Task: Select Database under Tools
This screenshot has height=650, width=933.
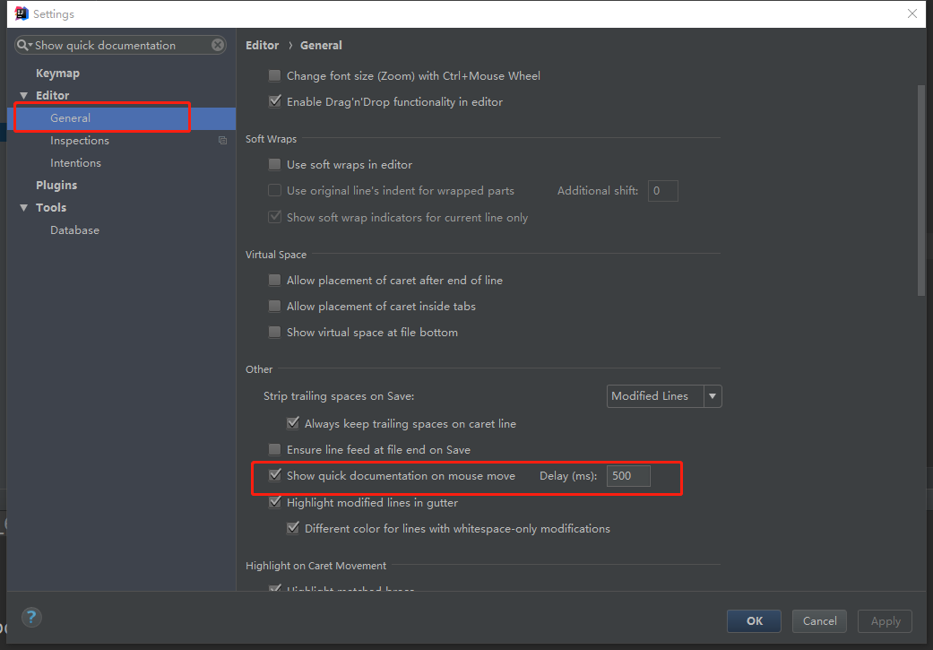Action: (74, 230)
